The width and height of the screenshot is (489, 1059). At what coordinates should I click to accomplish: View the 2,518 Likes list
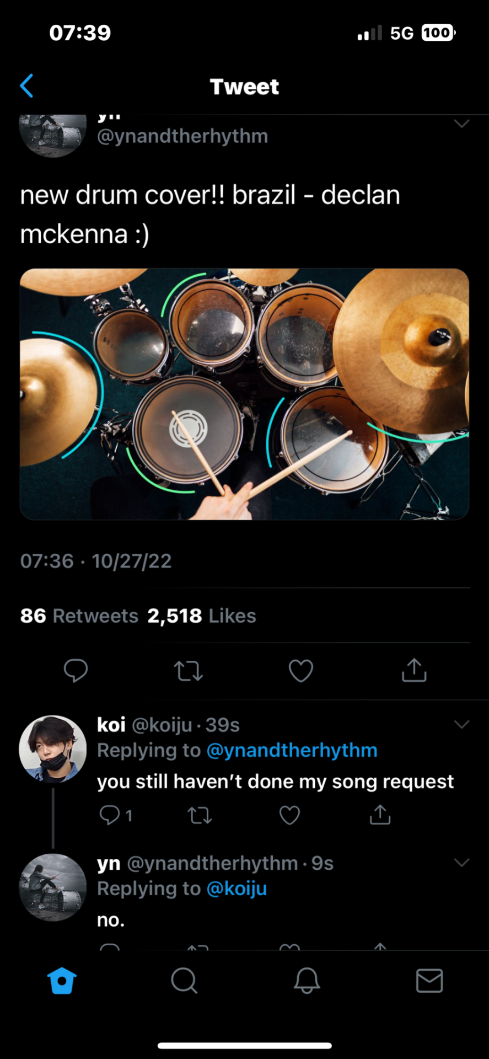(x=202, y=616)
